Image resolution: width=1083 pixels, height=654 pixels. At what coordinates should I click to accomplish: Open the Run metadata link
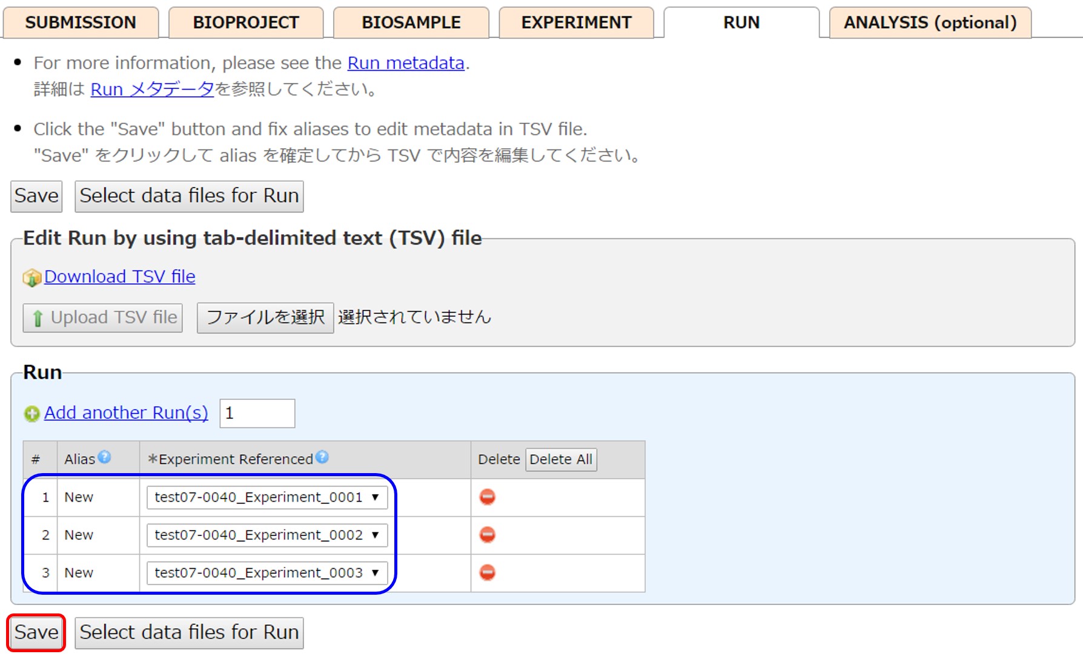point(405,63)
